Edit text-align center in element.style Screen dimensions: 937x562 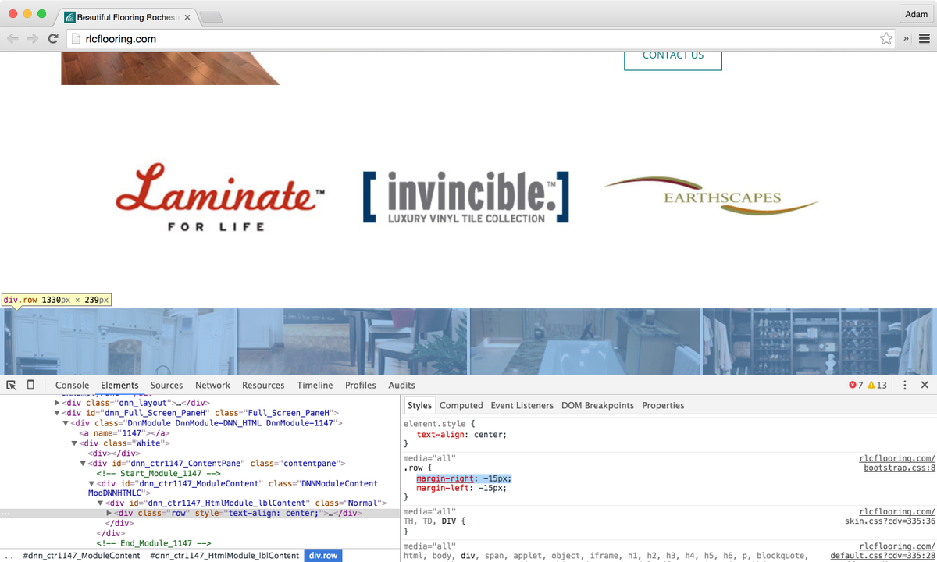(461, 435)
